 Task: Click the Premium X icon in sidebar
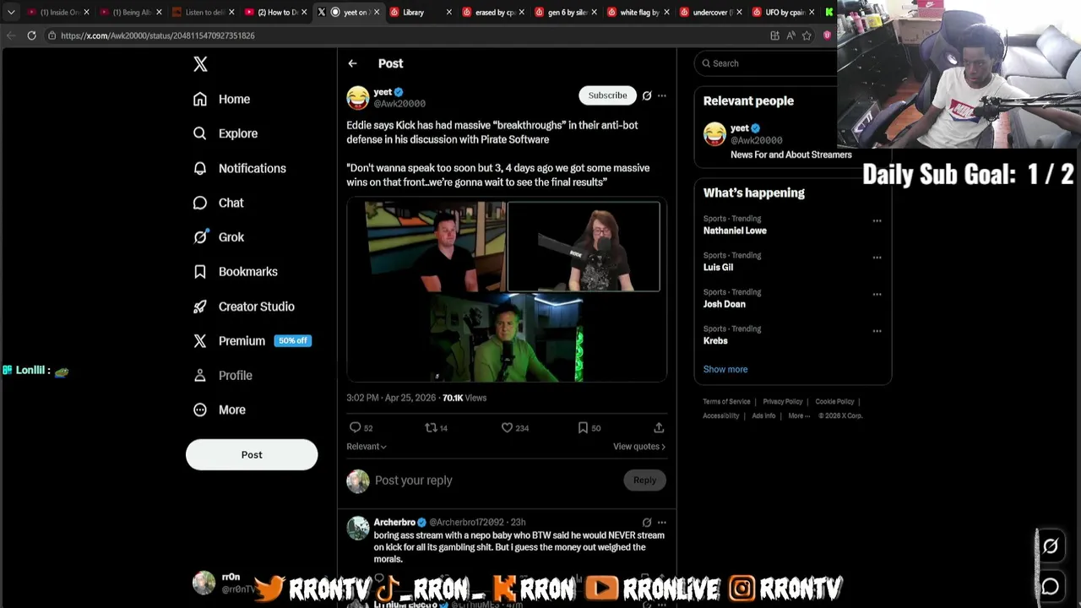pyautogui.click(x=200, y=341)
